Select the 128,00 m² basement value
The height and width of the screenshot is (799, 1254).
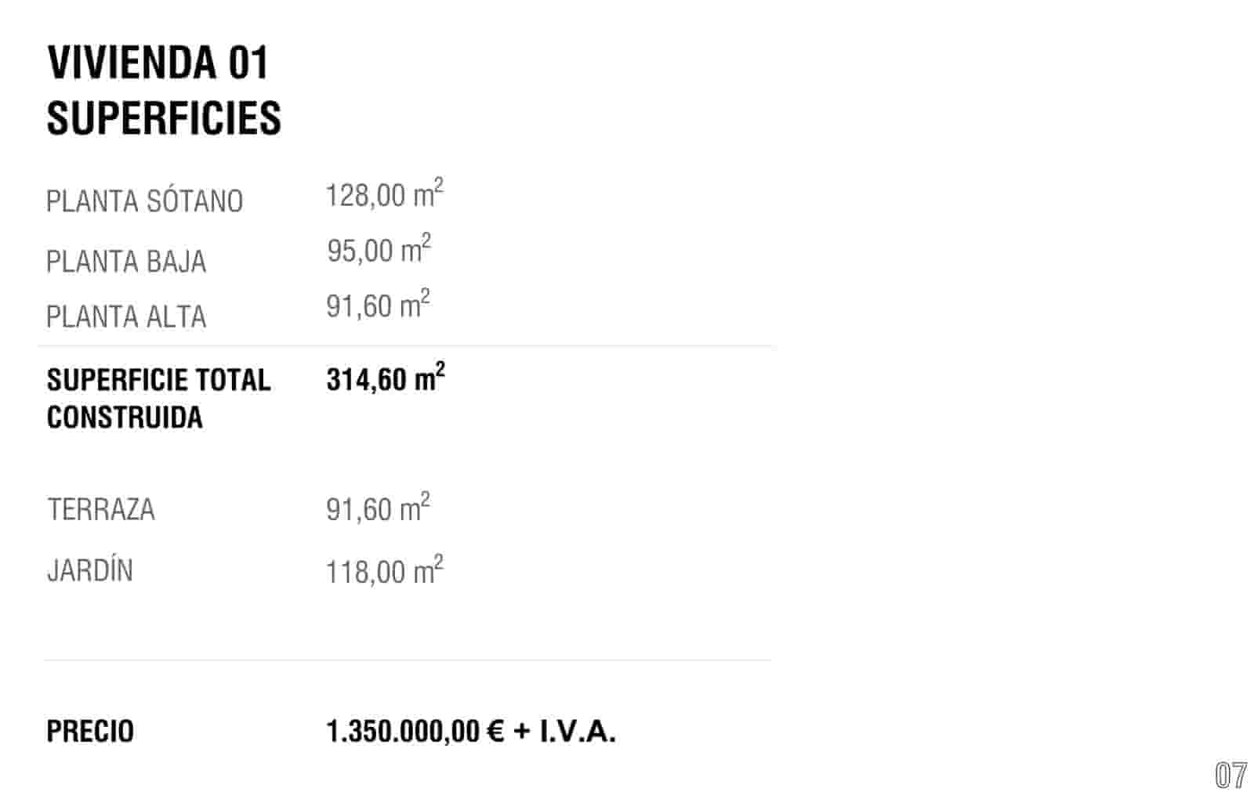[x=384, y=194]
